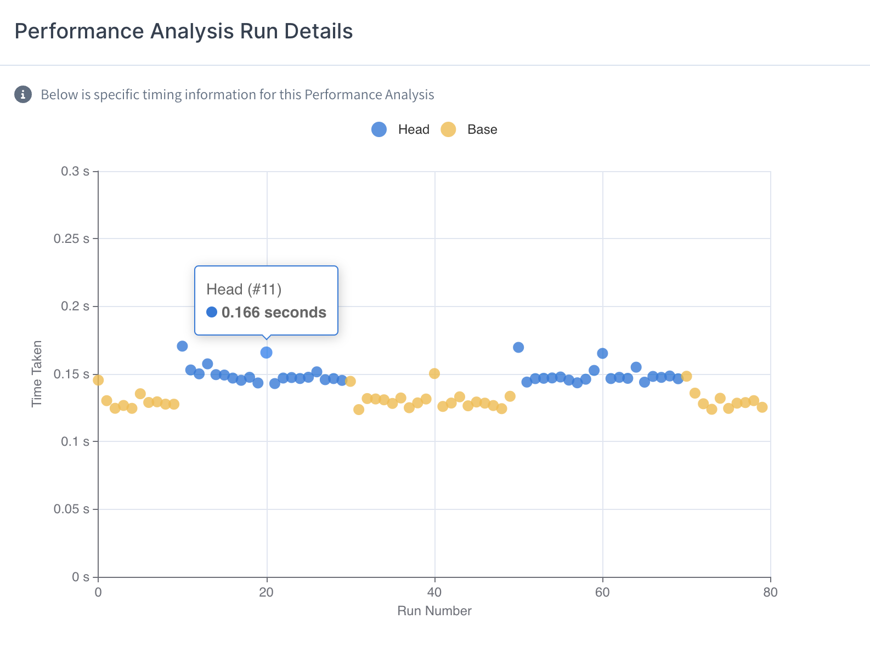Screen dimensions: 870x647
Task: Click the '0.3 s' y-axis tick label
Action: tap(75, 171)
